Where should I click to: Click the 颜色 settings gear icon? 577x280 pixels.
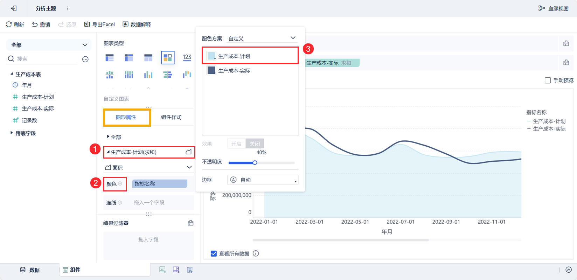pos(120,184)
